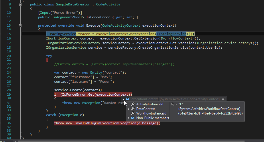Open the visualizer dropdown arrow for ActivityInstanceId
The image size is (264, 142).
(x=176, y=104)
